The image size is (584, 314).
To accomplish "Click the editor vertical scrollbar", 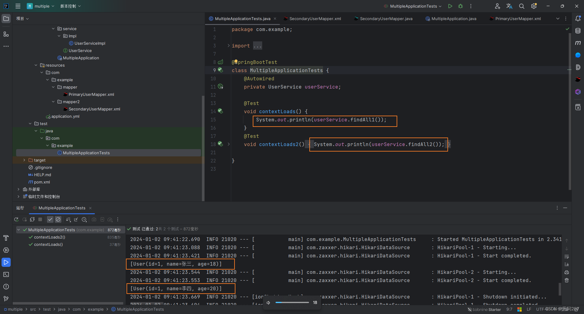I will [x=569, y=111].
